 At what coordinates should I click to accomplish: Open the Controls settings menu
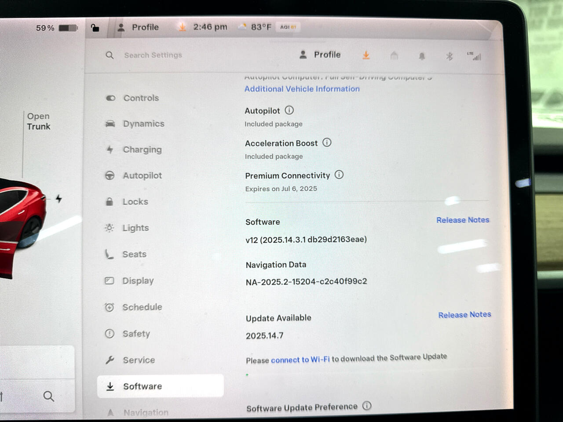pos(141,98)
